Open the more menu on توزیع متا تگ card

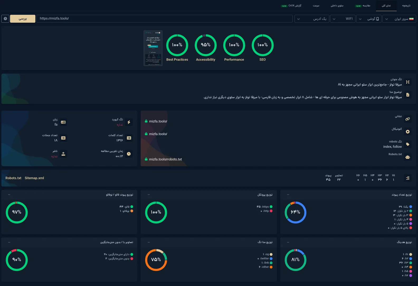coord(149,242)
